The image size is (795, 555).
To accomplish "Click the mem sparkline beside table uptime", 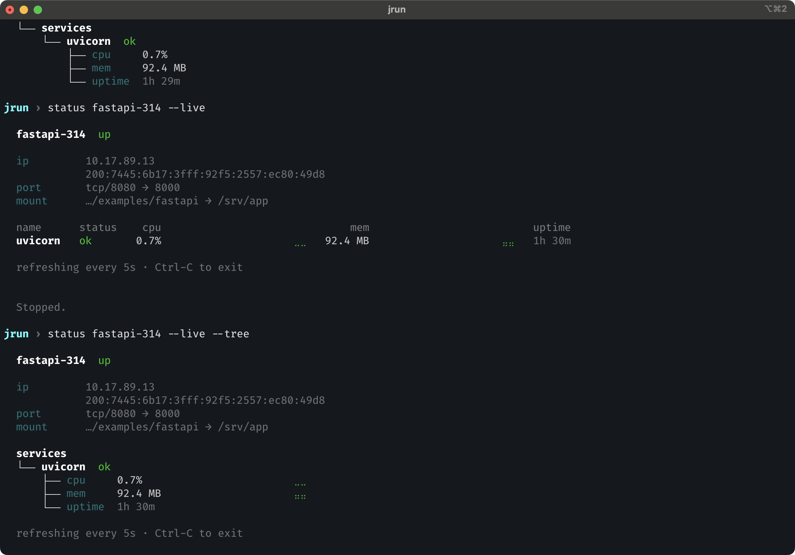I will (508, 244).
